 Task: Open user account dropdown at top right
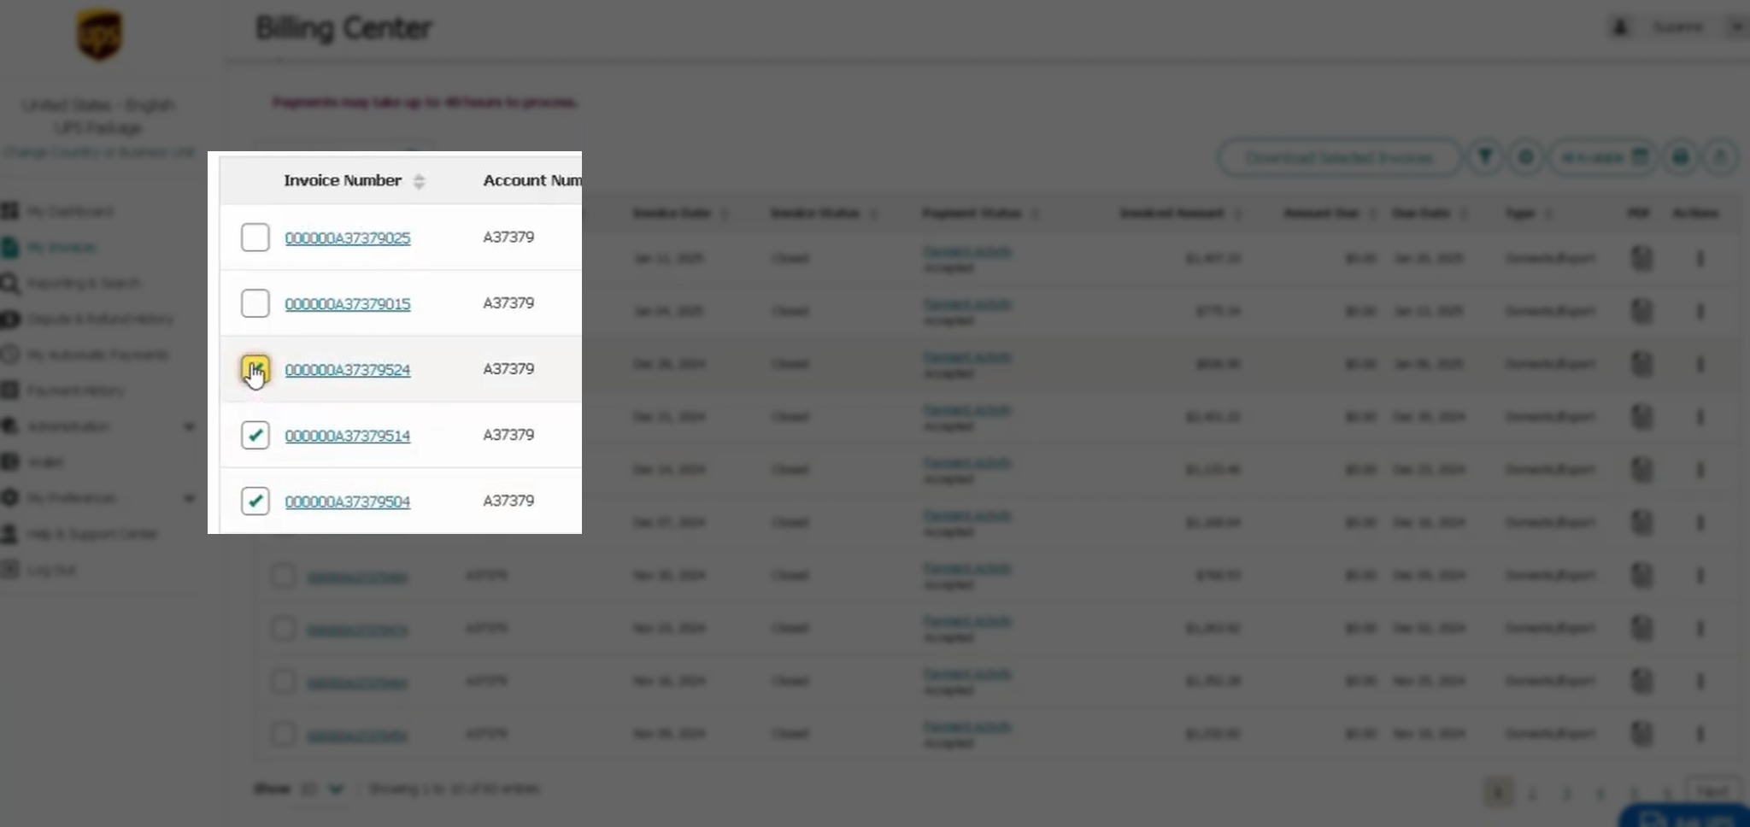1735,27
